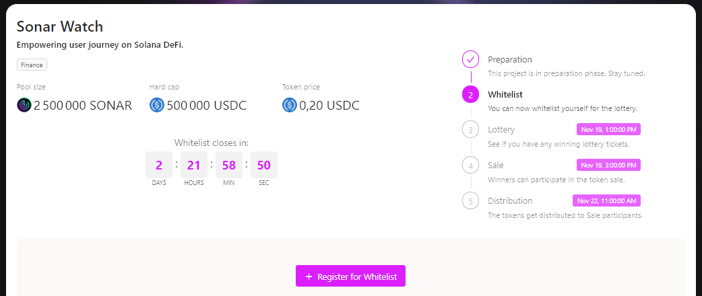The width and height of the screenshot is (702, 296).
Task: Click the Whitelist step label
Action: click(x=505, y=94)
